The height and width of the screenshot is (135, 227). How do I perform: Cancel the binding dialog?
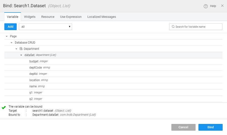pos(183,127)
